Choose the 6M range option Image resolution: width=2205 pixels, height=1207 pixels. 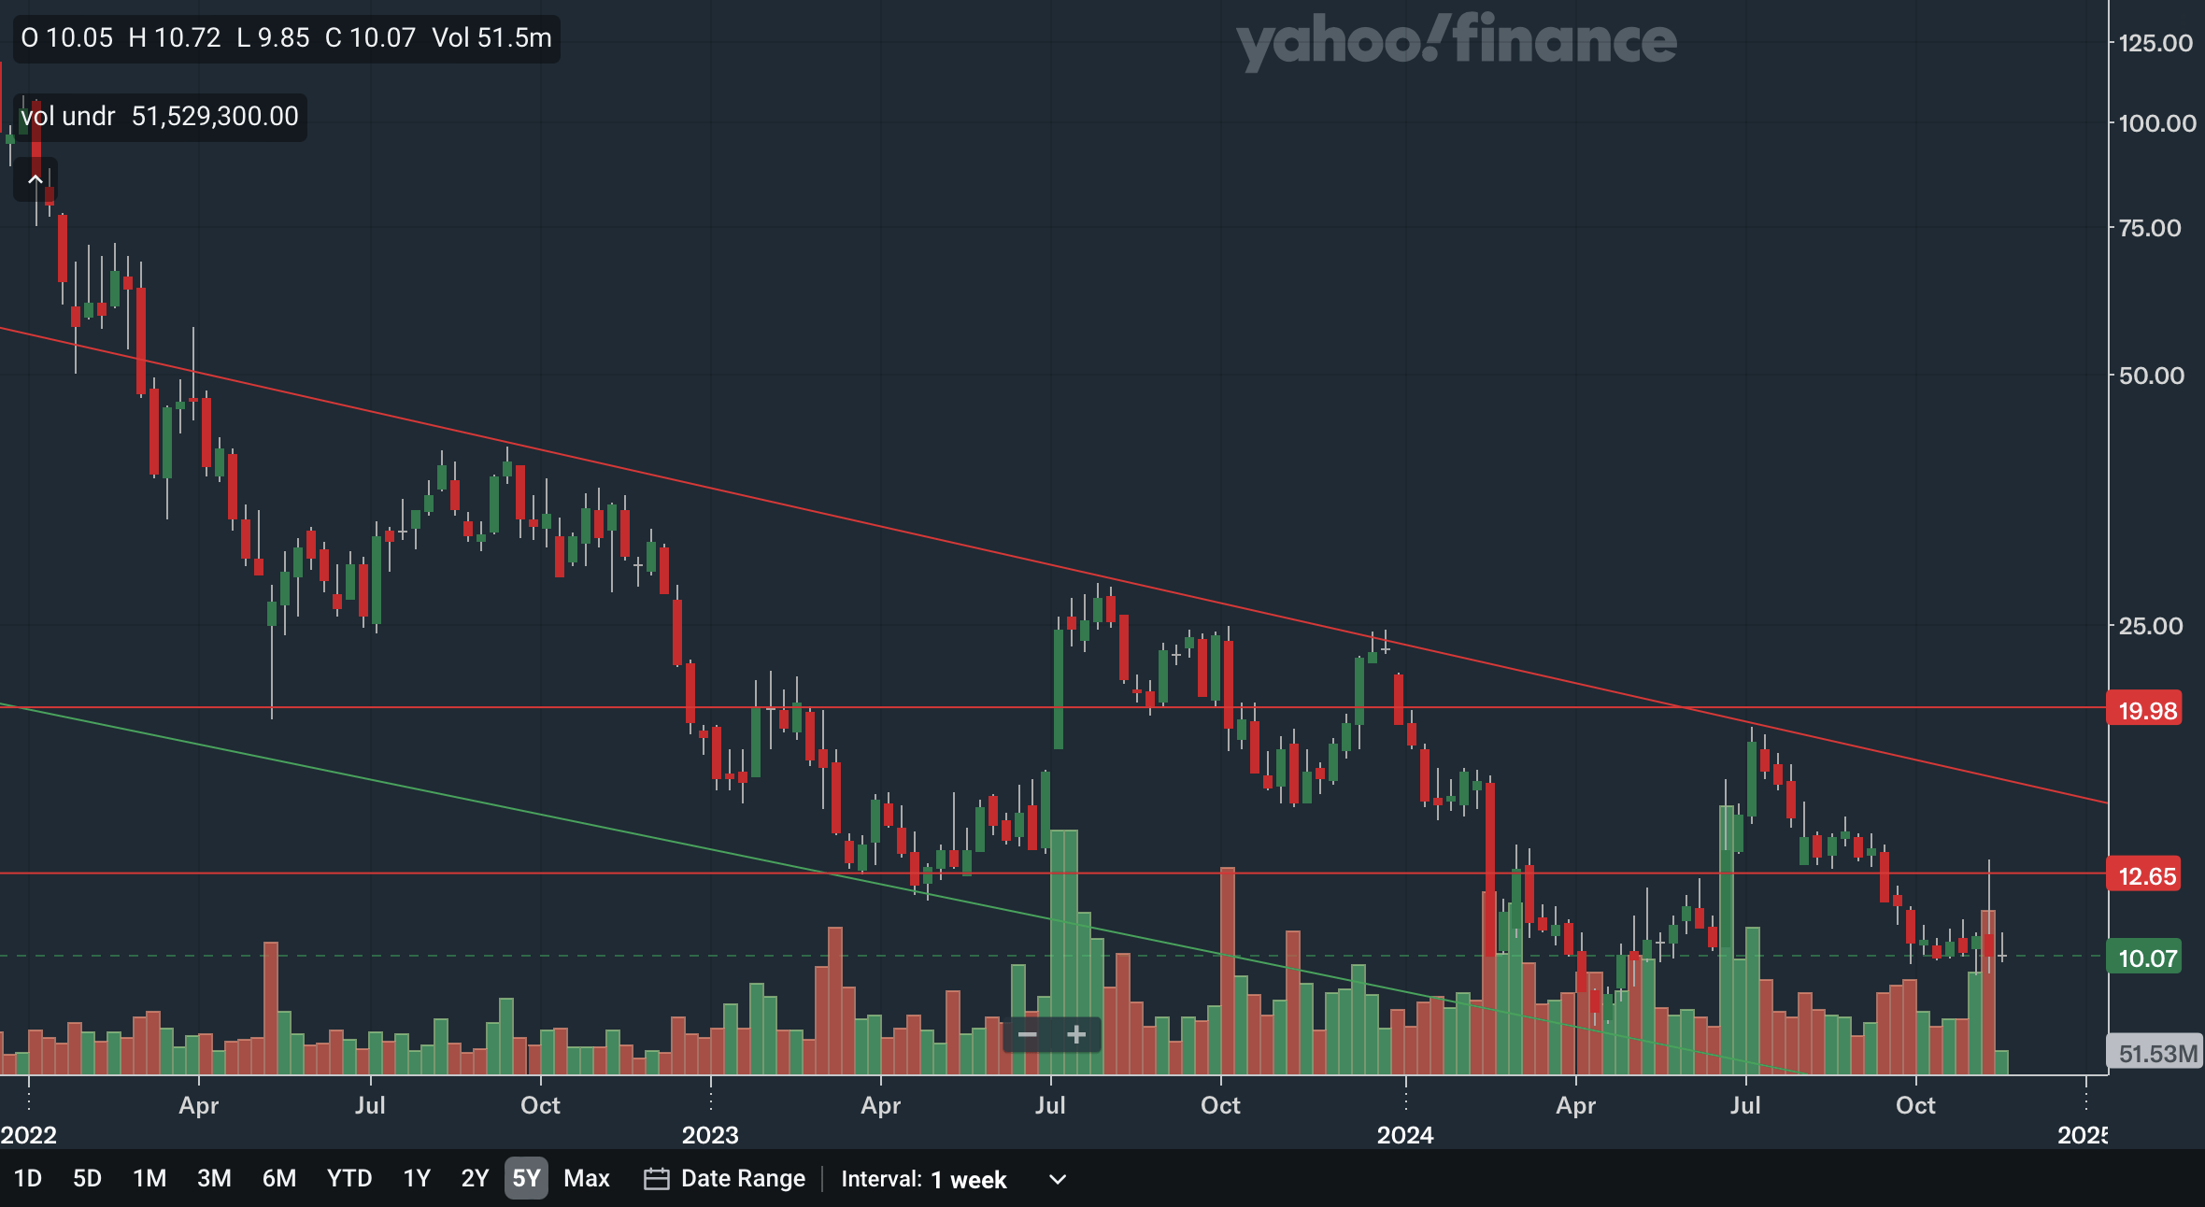click(x=278, y=1179)
